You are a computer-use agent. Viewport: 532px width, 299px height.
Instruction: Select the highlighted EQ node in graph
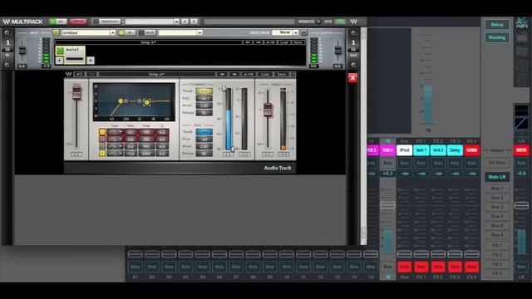(x=147, y=102)
